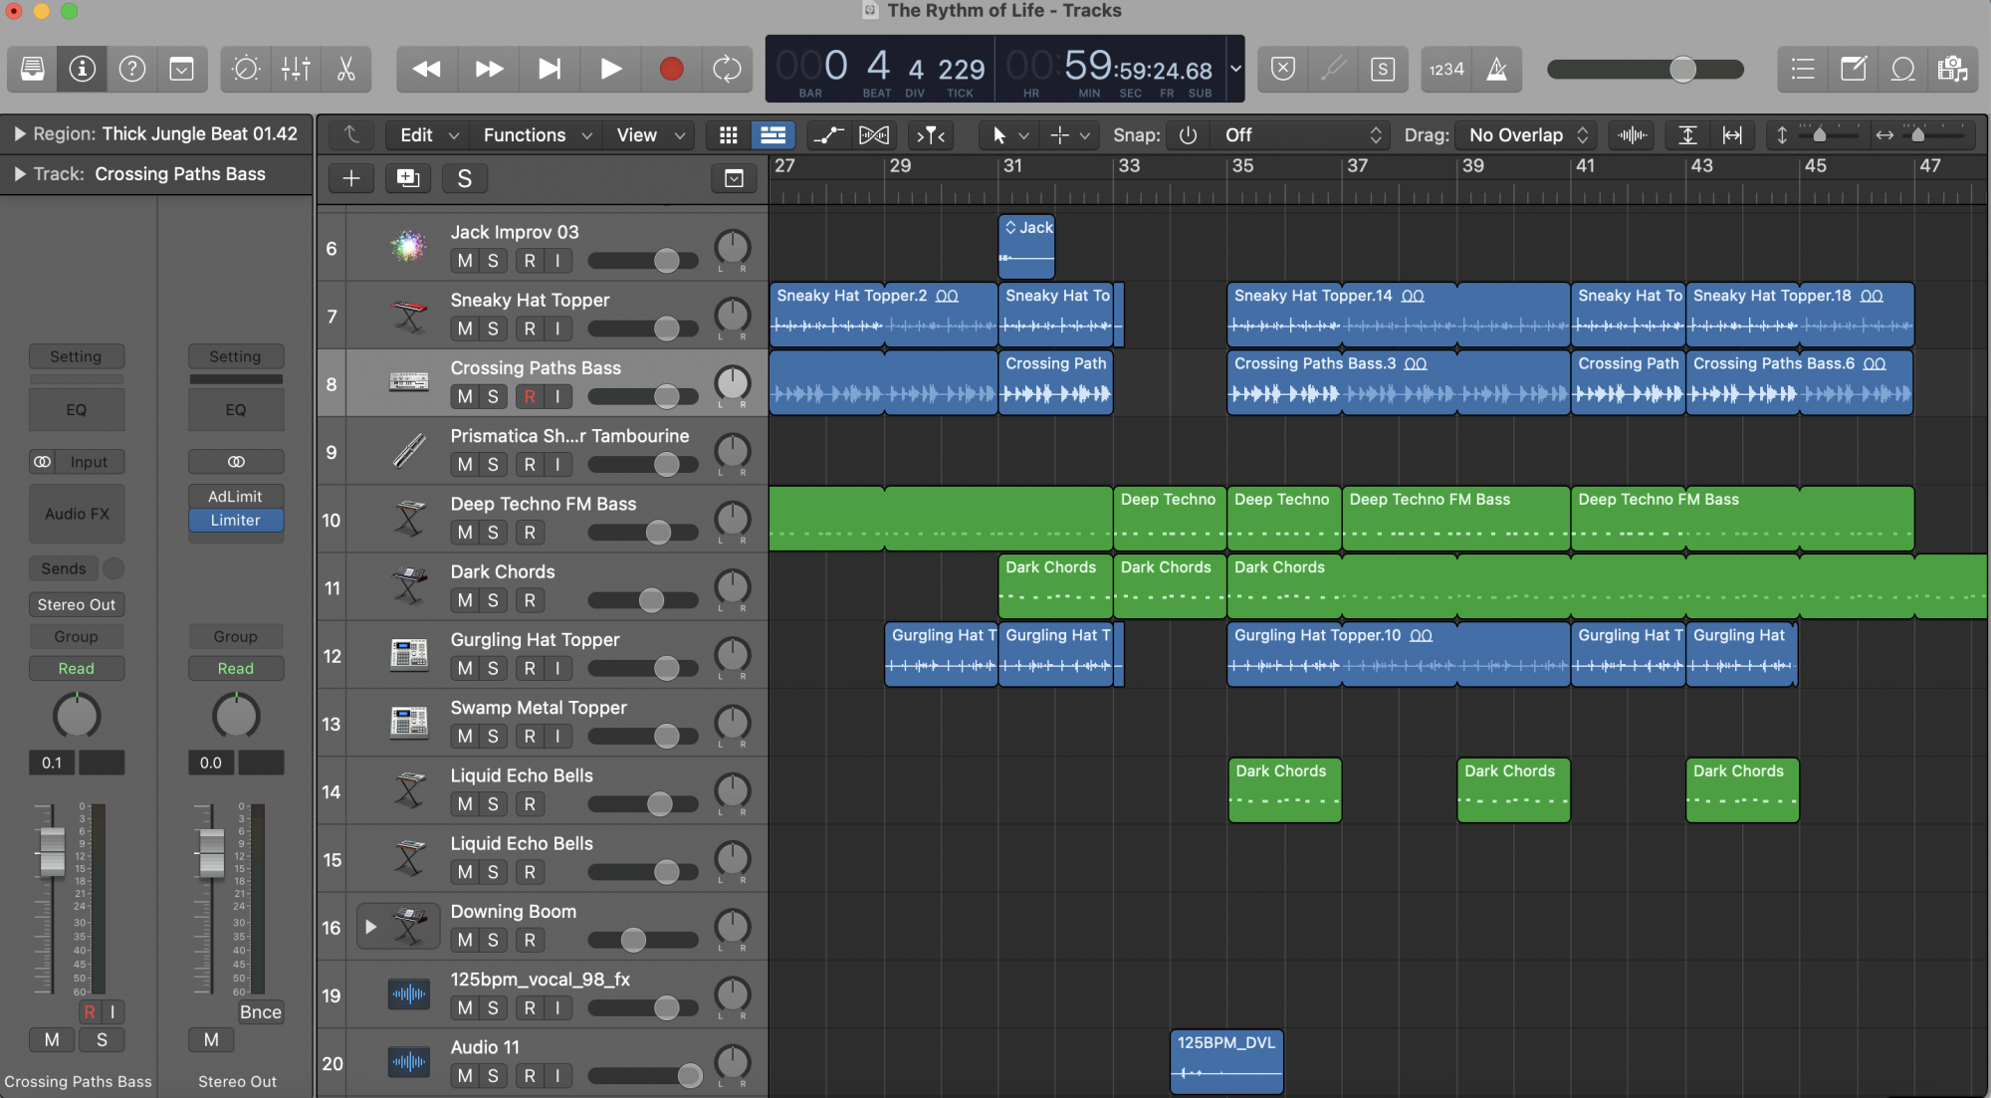
Task: Toggle the waveform zoom button
Action: pos(1633,134)
